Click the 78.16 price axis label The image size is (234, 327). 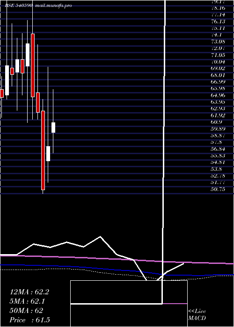[218, 8]
